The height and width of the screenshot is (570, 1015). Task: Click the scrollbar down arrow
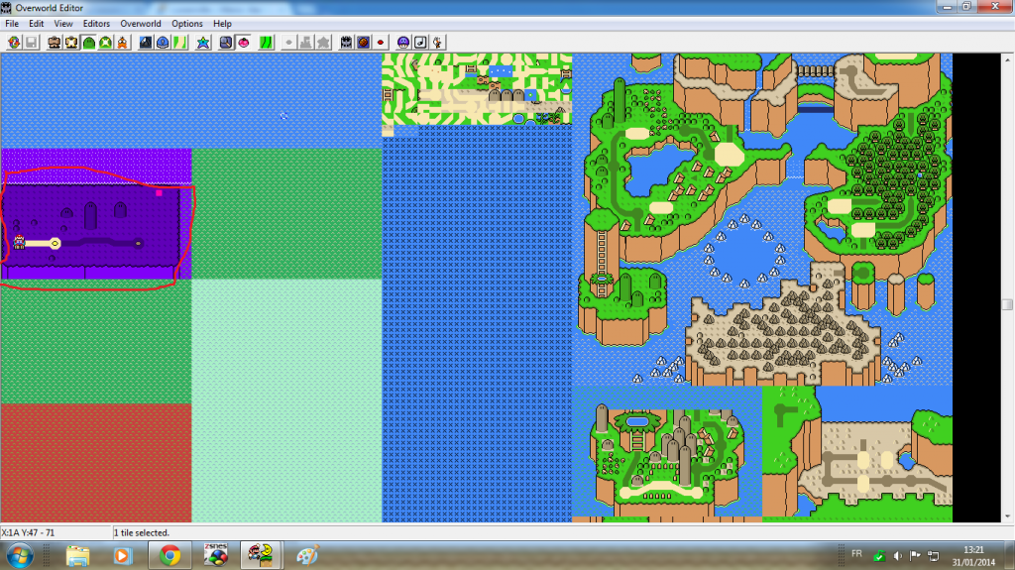point(1007,516)
